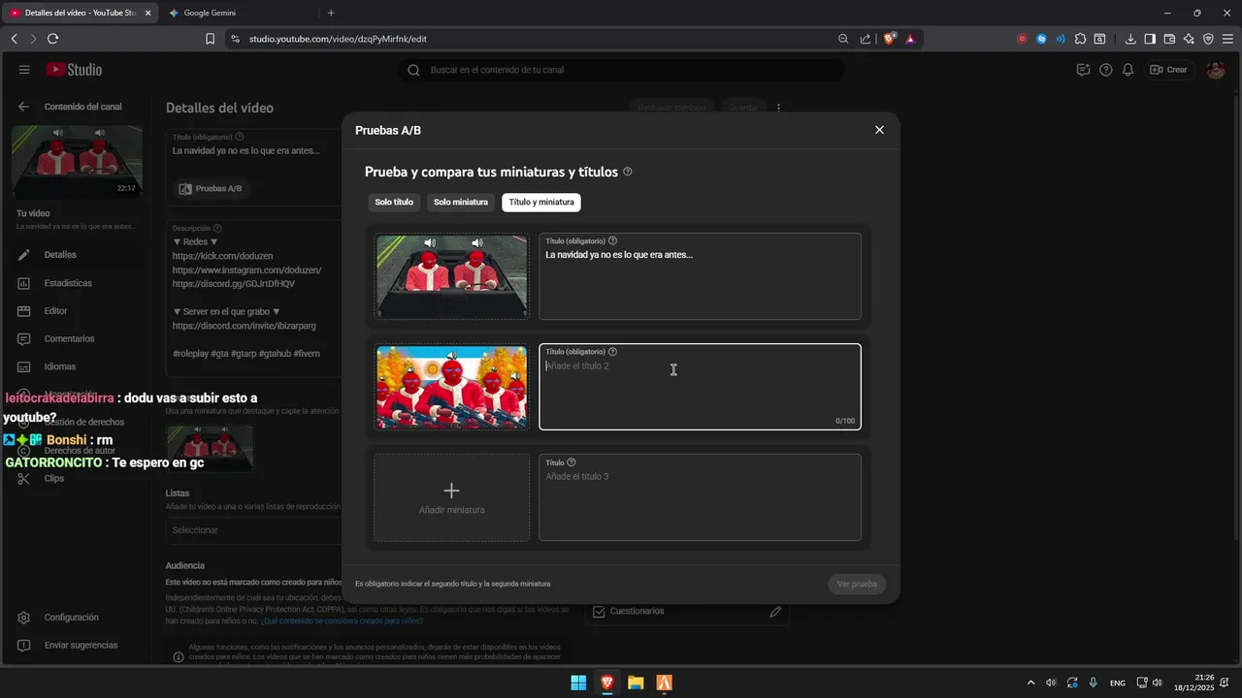This screenshot has width=1242, height=698.
Task: Focus the channel content search box
Action: tap(621, 70)
